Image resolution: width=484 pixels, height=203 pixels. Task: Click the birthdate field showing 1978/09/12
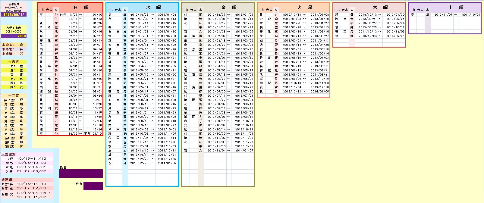pos(14,14)
